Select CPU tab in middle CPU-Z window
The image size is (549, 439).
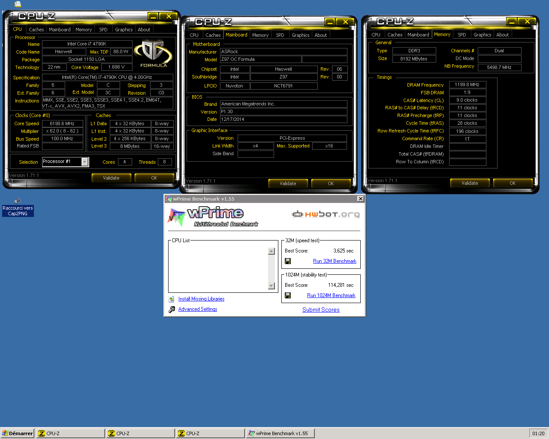tap(194, 35)
